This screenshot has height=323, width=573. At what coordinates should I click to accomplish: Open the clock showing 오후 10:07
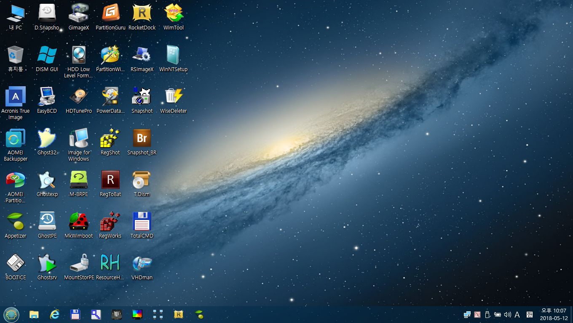[x=553, y=315]
